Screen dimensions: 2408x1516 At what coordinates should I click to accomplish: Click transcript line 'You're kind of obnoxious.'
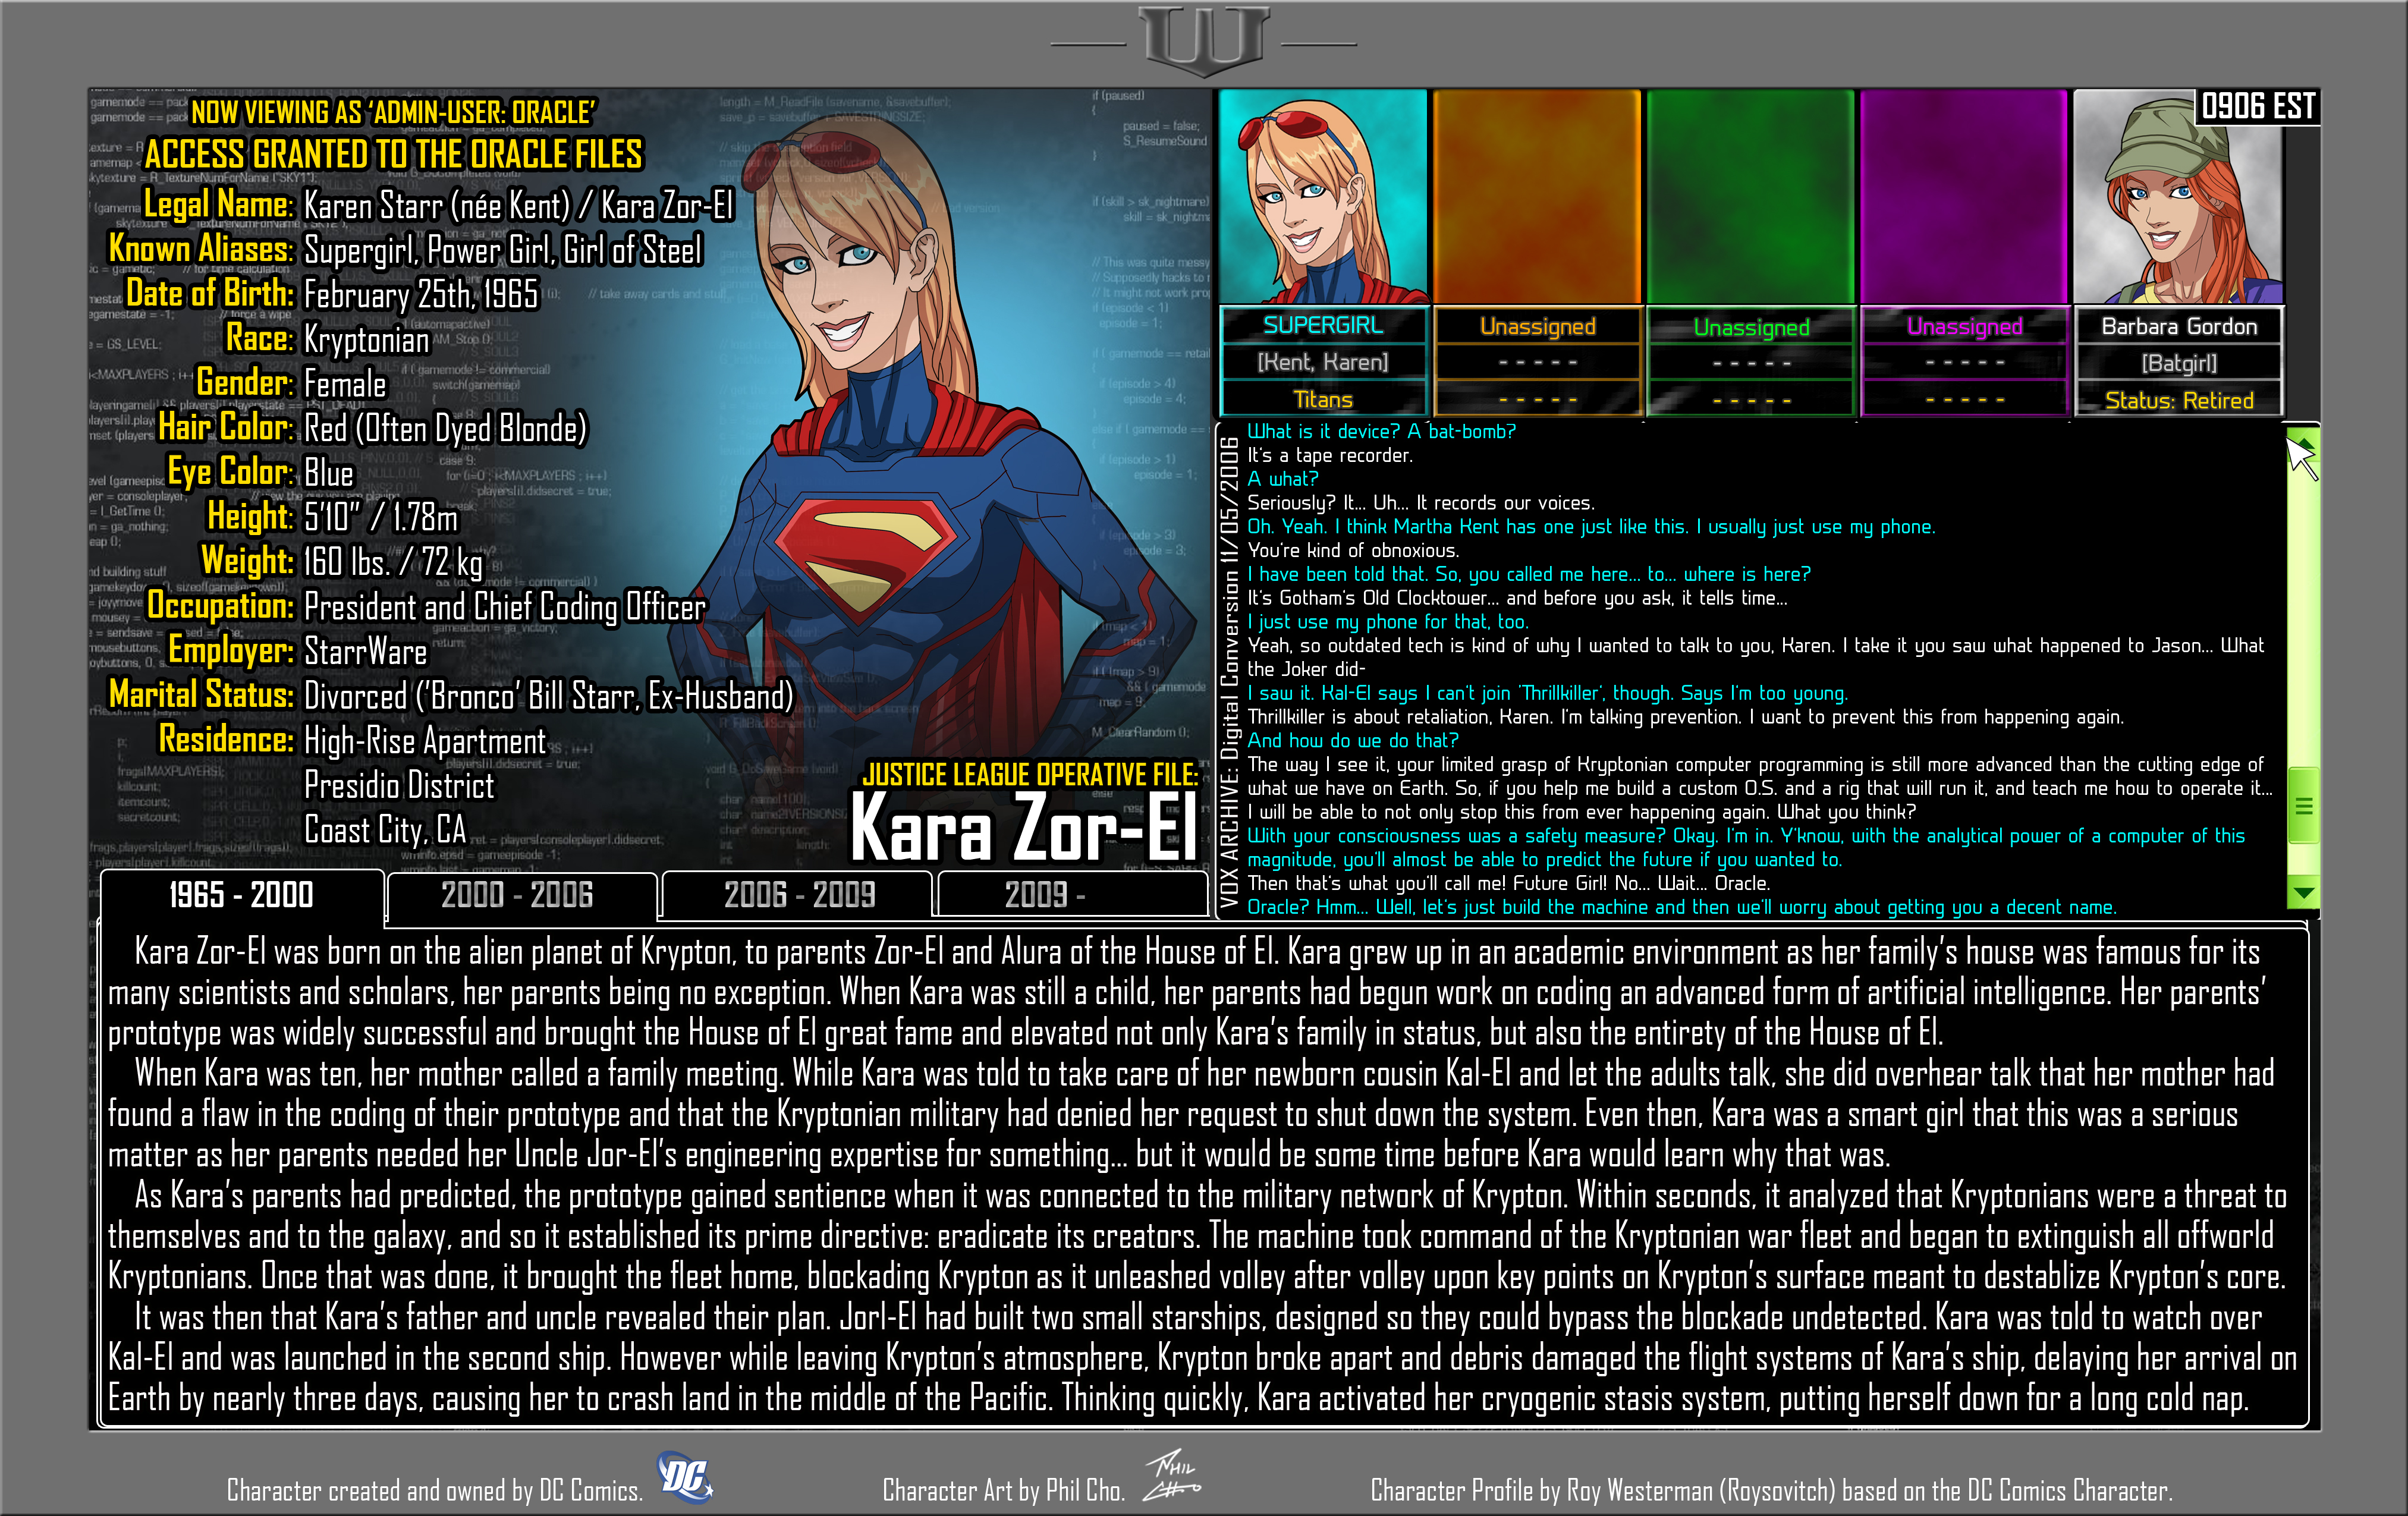(1353, 550)
